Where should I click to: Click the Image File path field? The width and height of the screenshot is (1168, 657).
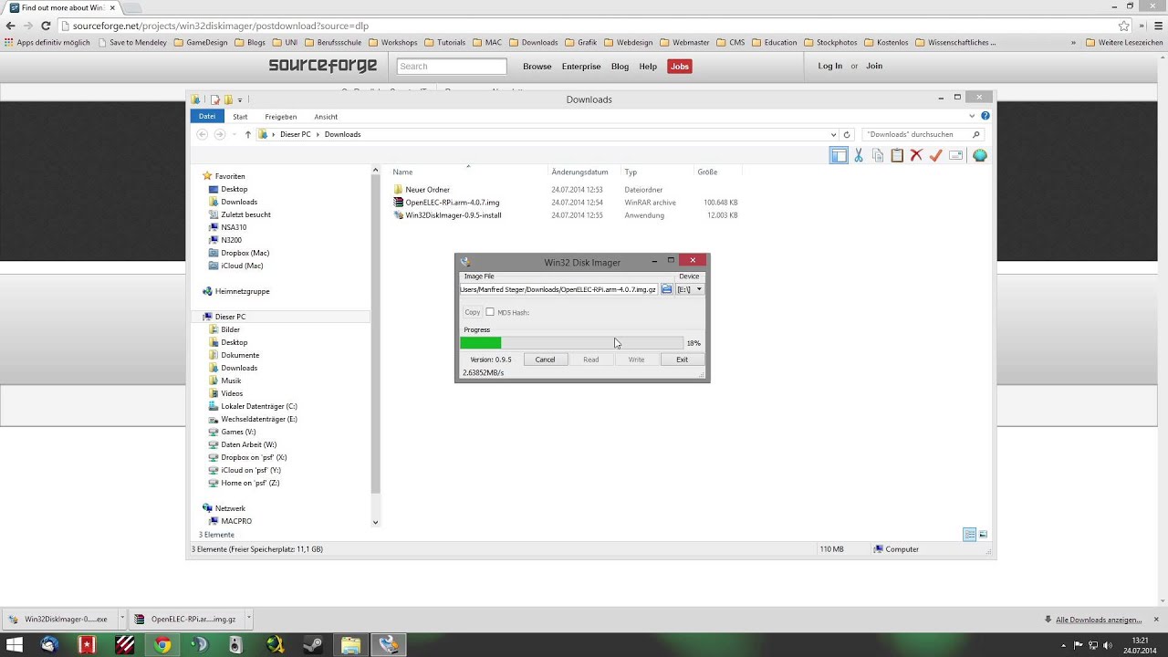click(x=558, y=289)
